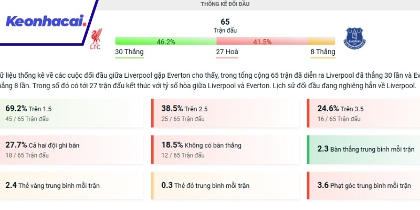
Task: Click the 2.4 yellow cards average card
Action: pyautogui.click(x=68, y=185)
